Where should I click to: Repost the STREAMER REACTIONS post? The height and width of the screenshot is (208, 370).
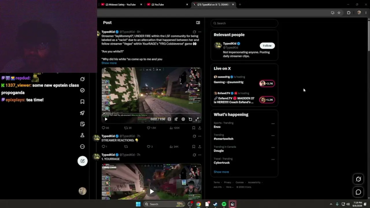(126, 146)
